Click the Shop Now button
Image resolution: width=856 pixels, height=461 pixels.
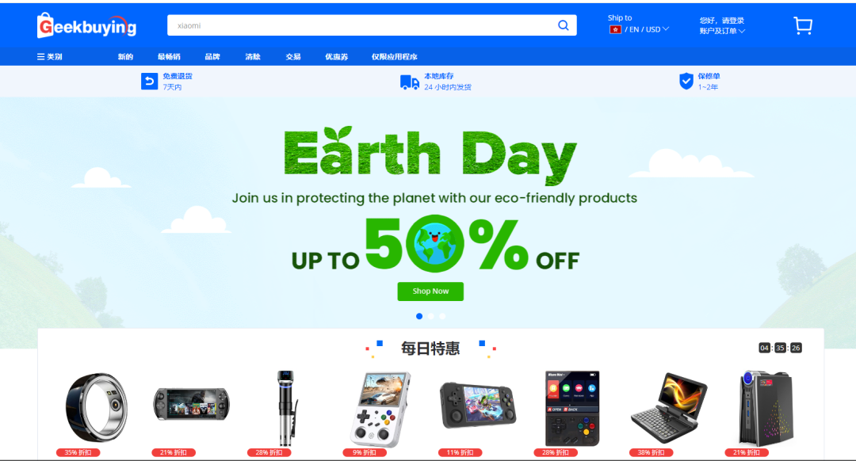point(430,291)
